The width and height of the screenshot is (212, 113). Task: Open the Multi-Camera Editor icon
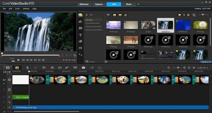(x=83, y=68)
